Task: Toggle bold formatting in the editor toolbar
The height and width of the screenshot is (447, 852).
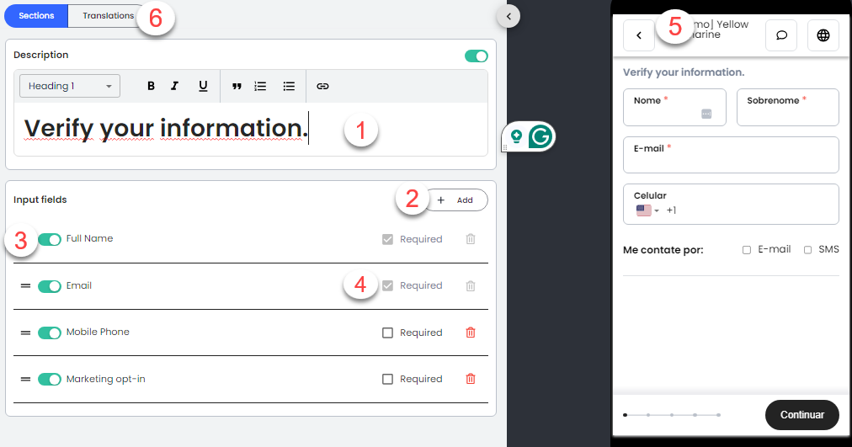Action: click(152, 86)
